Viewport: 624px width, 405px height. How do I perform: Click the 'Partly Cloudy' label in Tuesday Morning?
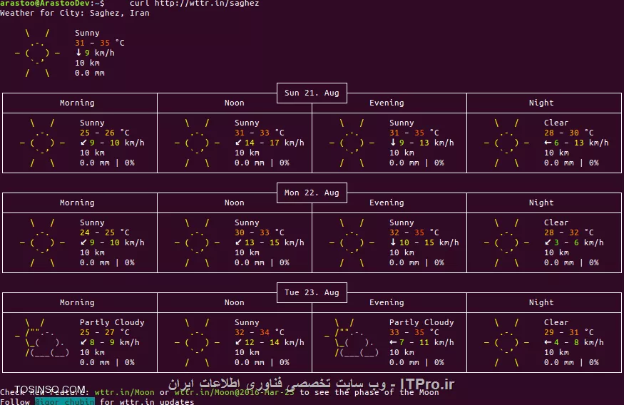pyautogui.click(x=112, y=323)
